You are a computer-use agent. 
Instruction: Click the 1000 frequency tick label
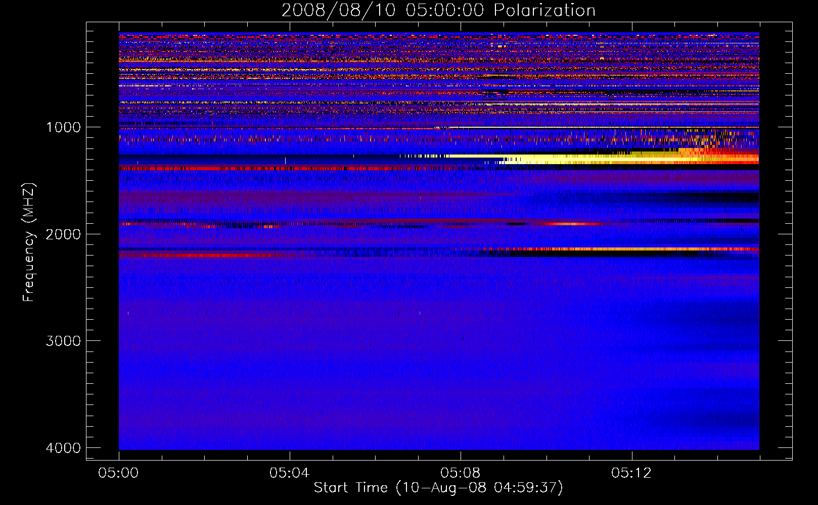tap(63, 127)
